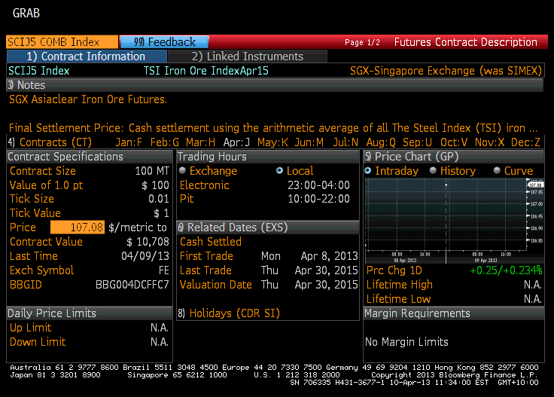554x397 pixels.
Task: Click the Down Limit N.A. row
Action: (x=90, y=342)
